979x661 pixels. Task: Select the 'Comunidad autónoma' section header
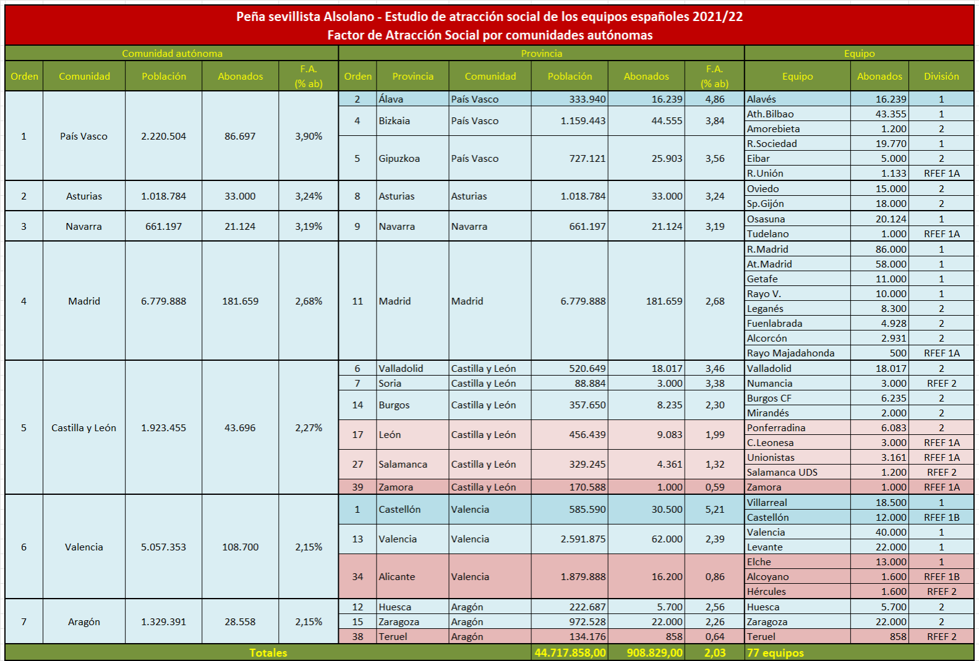point(172,53)
